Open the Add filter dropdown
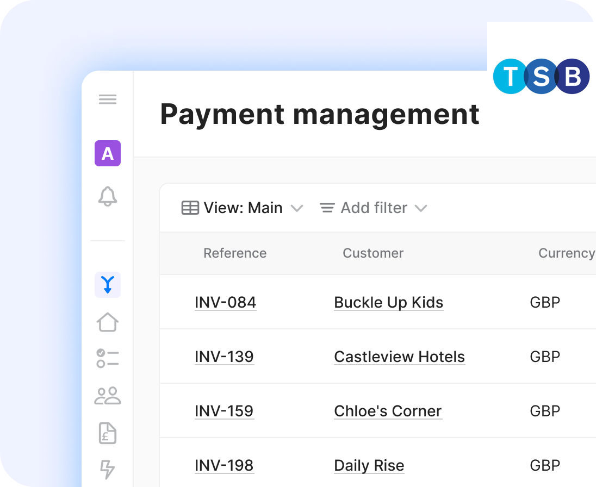The image size is (596, 487). pyautogui.click(x=373, y=208)
